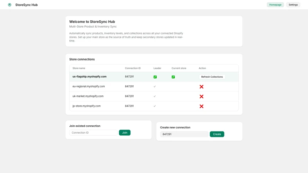This screenshot has height=173, width=308.
Task: Open the Settings tab
Action: point(293,5)
